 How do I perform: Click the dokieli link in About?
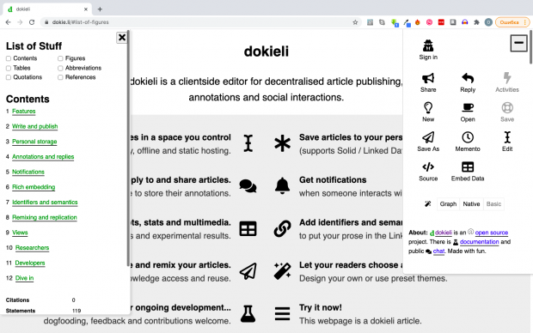[x=444, y=233]
